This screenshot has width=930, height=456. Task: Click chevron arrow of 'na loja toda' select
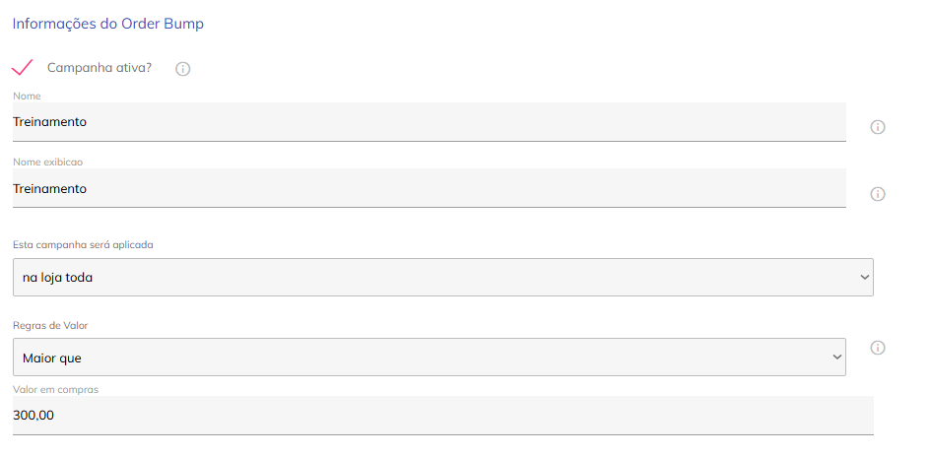click(865, 278)
